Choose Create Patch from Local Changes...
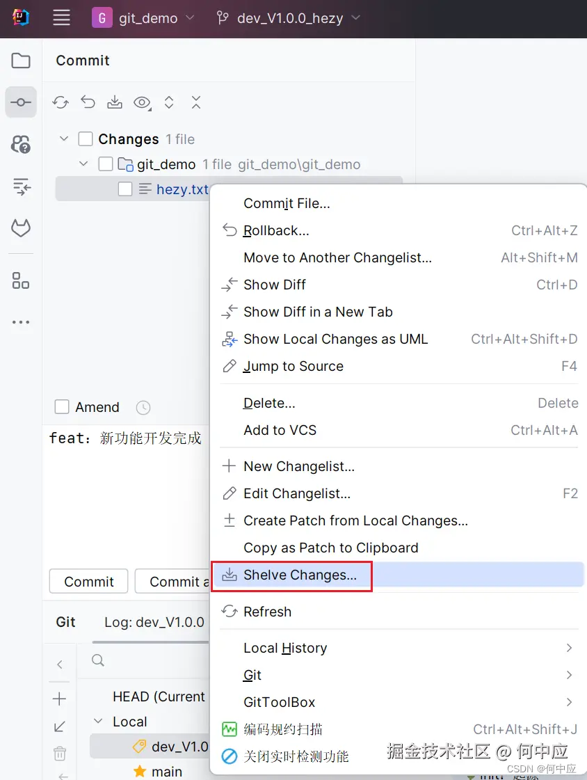The height and width of the screenshot is (780, 587). point(399,521)
